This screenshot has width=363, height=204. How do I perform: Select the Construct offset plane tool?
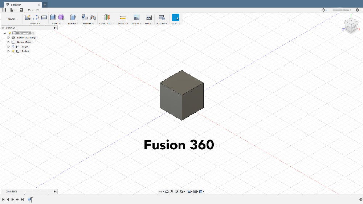tap(106, 17)
